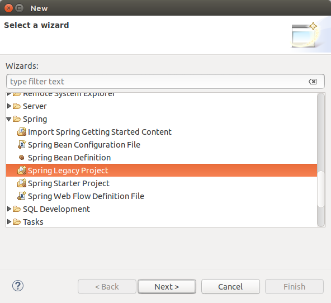Click the wizard list scrollbar thumb

pos(321,189)
